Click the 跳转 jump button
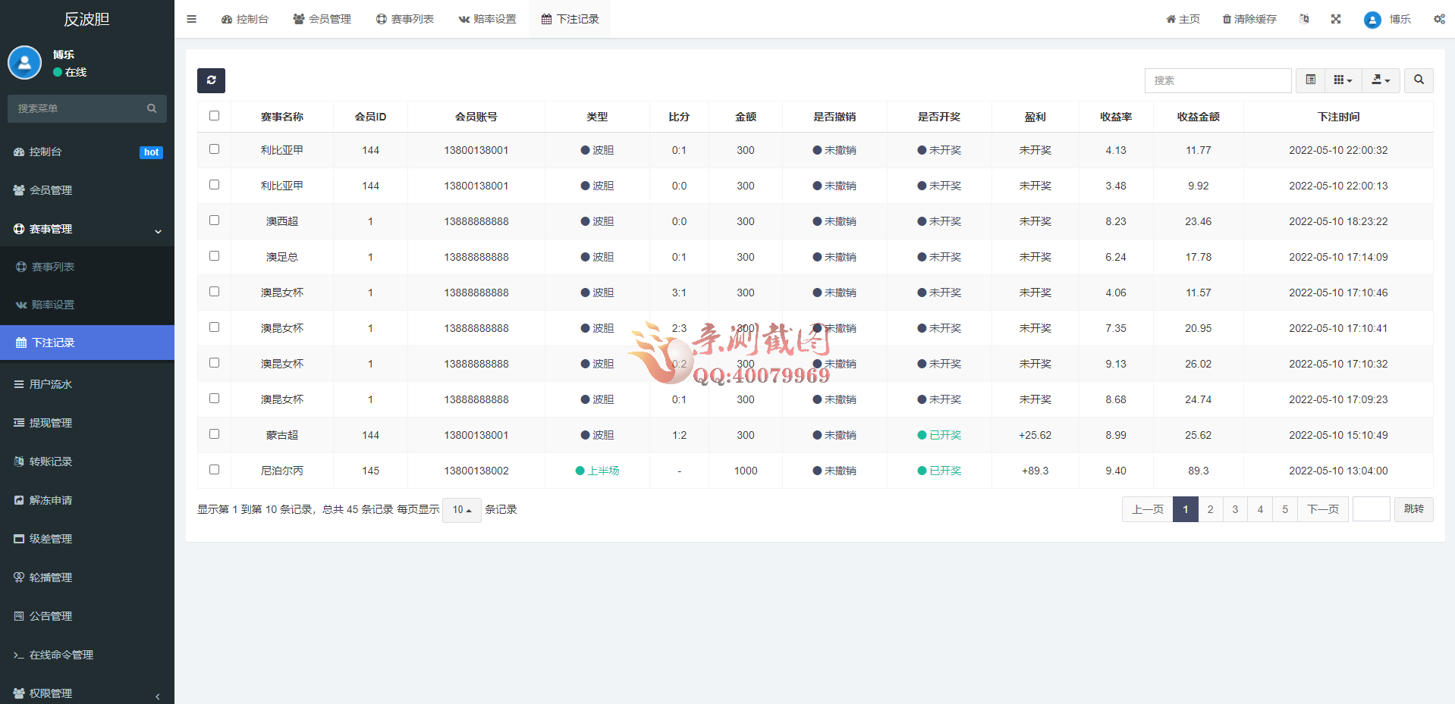Screen dimensions: 1455x704 click(x=1413, y=509)
